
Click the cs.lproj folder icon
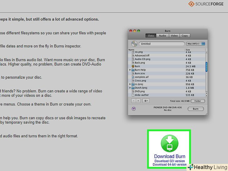[x=133, y=84]
